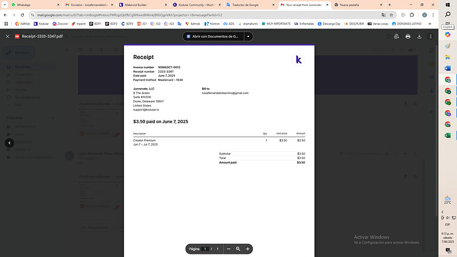Expand the open-with dropdown arrow
The height and width of the screenshot is (257, 457).
[x=248, y=36]
